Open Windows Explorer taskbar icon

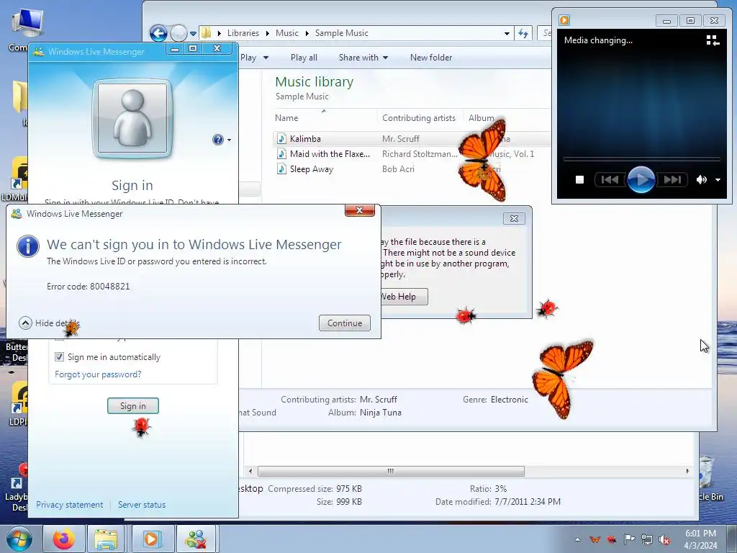point(107,539)
